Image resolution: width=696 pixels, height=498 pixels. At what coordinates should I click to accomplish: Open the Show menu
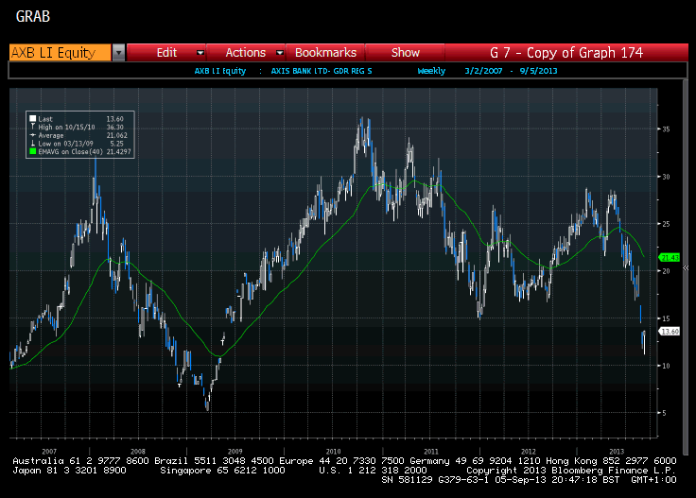tap(406, 53)
